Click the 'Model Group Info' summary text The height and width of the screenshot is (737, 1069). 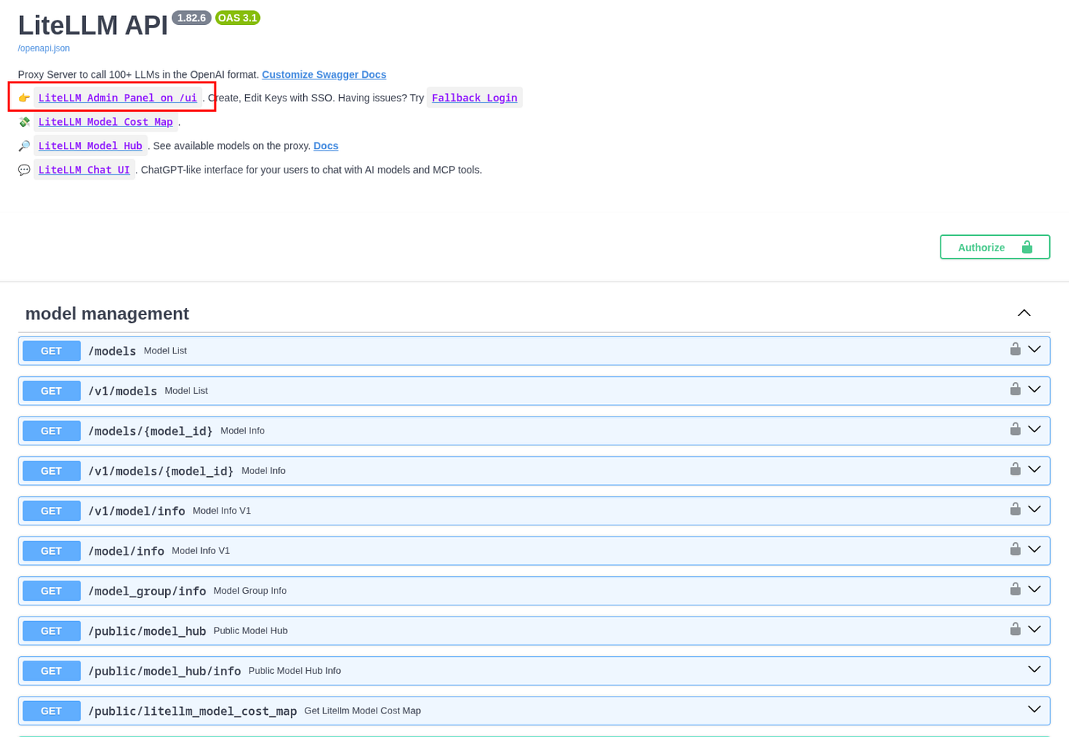[x=250, y=591]
